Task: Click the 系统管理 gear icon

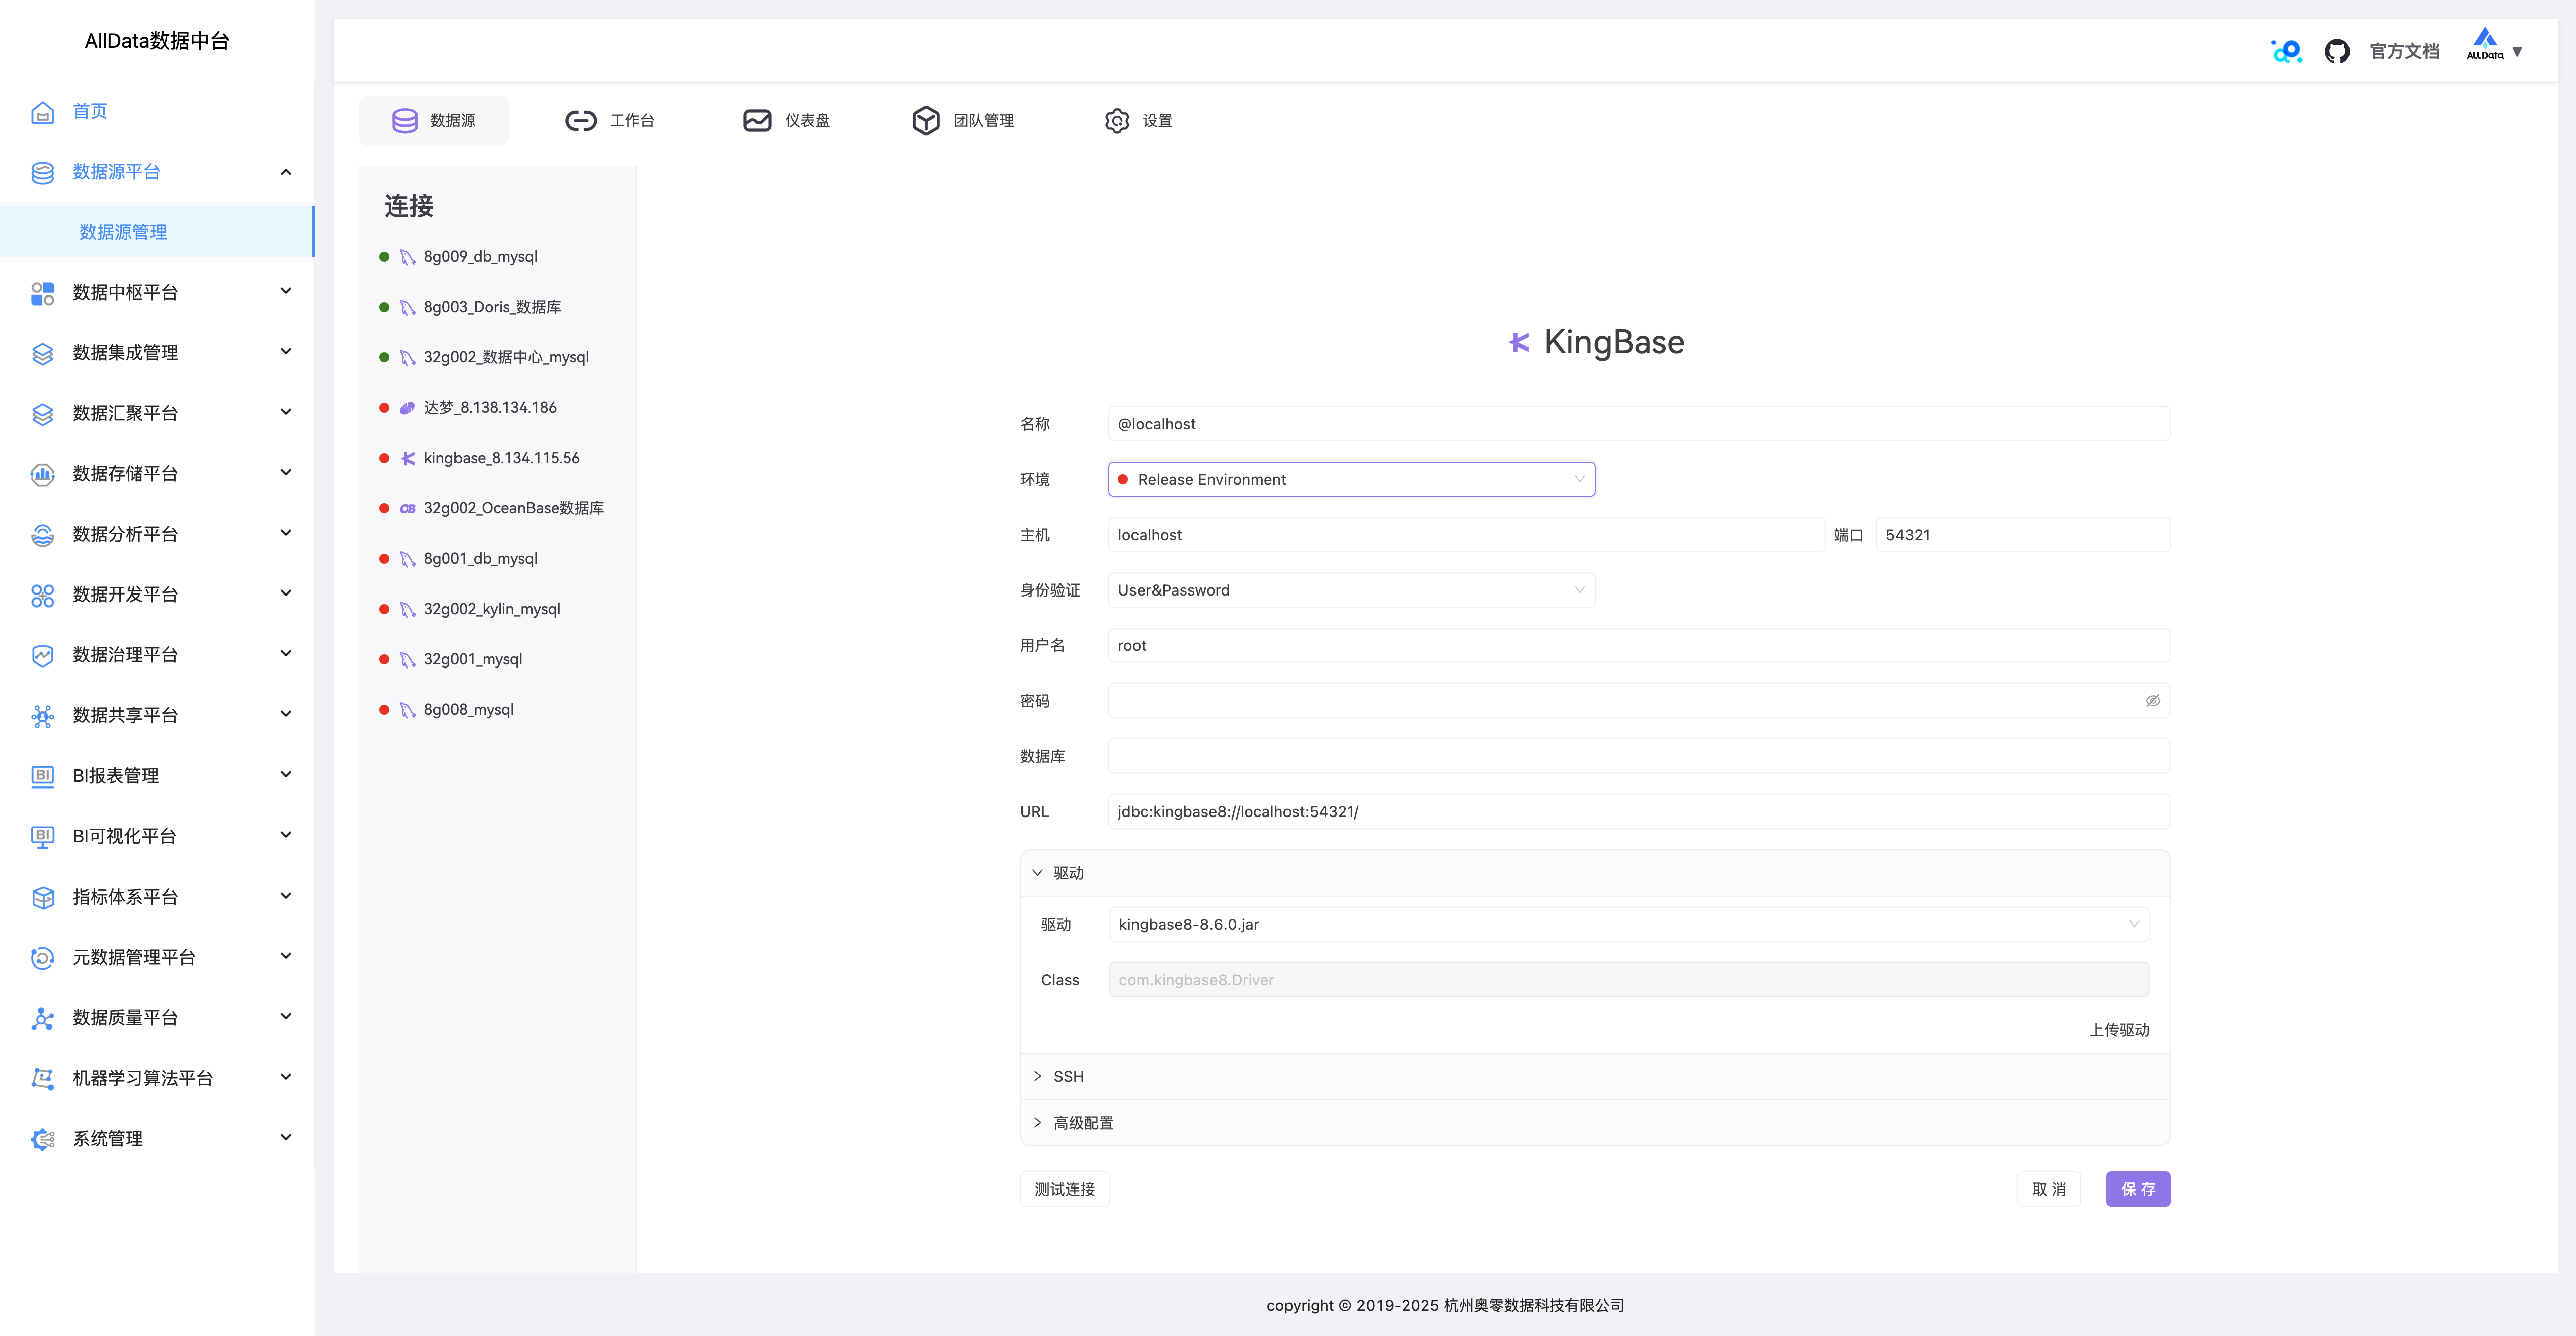Action: click(x=42, y=1139)
